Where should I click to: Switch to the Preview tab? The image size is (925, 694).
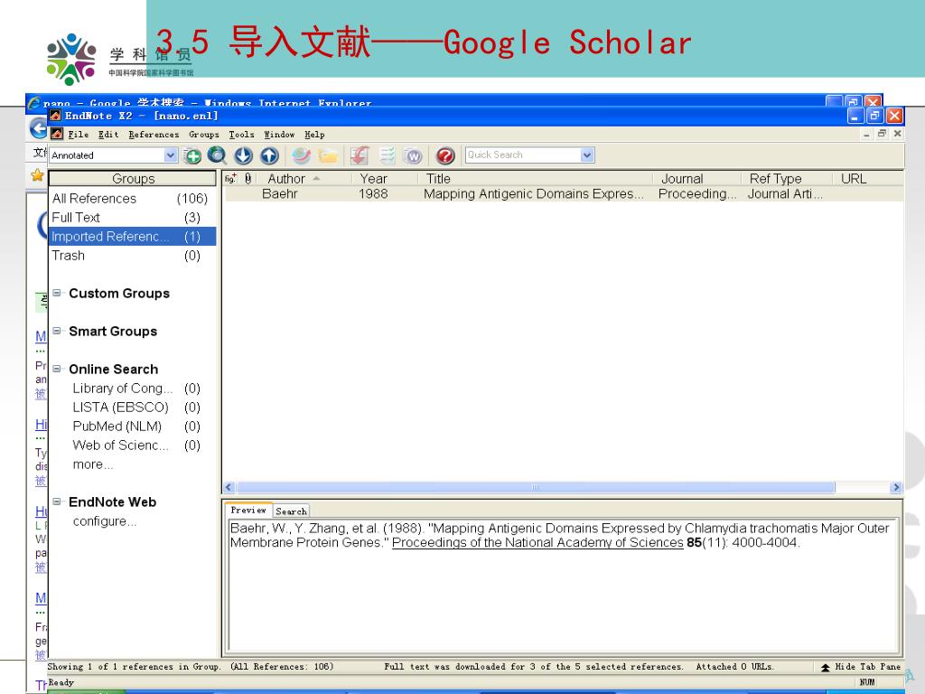[248, 510]
